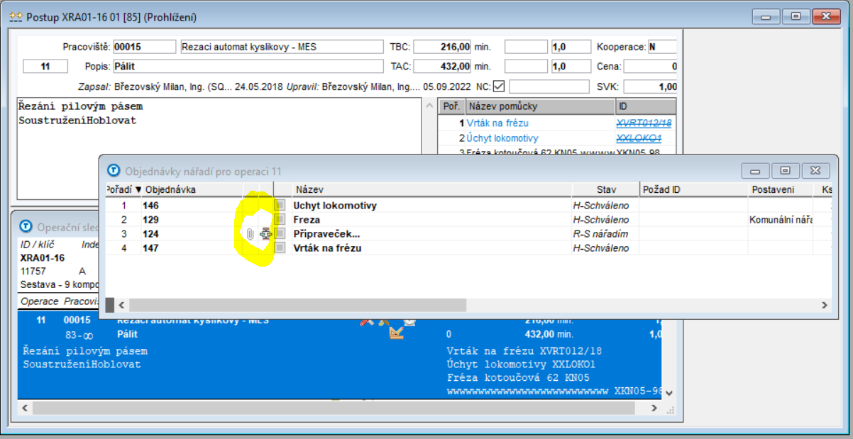Open the Úchyt lokomotivy tool link
This screenshot has width=853, height=439.
click(x=502, y=138)
